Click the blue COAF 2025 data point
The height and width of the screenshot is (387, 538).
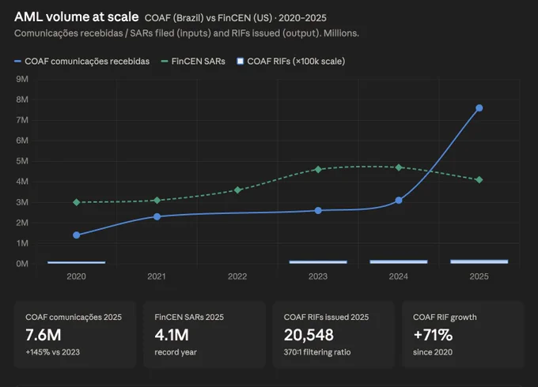pos(479,108)
